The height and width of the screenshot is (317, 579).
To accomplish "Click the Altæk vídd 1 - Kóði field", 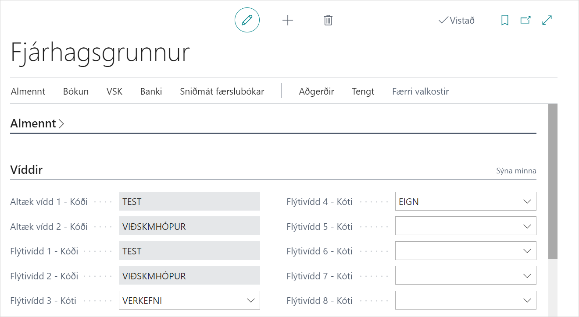I will [x=189, y=202].
